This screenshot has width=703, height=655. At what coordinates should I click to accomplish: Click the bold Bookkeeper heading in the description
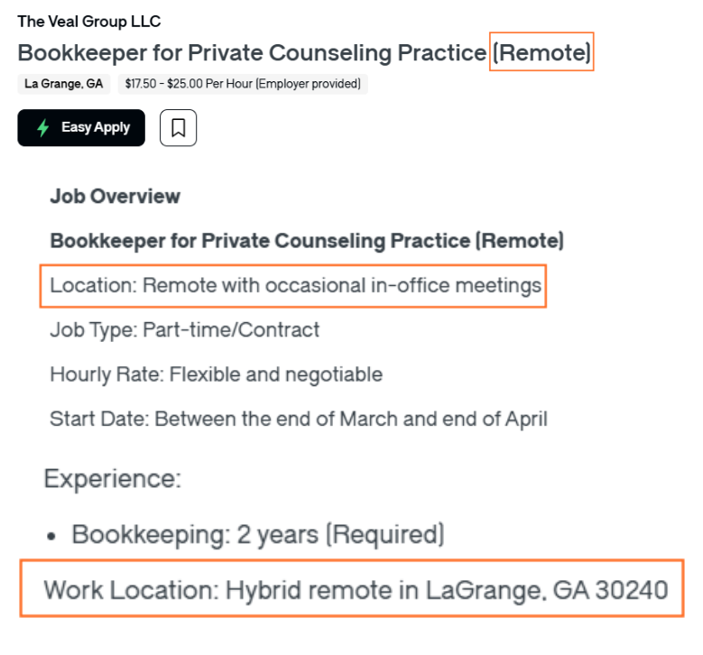[x=306, y=241]
